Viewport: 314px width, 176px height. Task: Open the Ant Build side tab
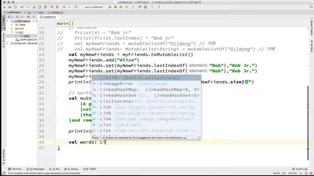[x=312, y=46]
